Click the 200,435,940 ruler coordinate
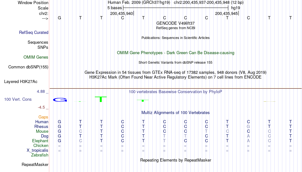Viewport: 302px width, 172px height. tap(121, 13)
